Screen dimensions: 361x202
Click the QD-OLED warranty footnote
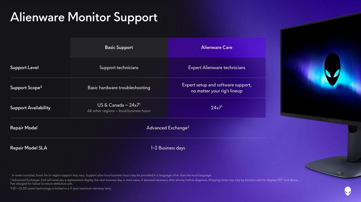(61, 188)
